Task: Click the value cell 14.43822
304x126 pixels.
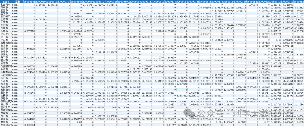Action: (41, 57)
